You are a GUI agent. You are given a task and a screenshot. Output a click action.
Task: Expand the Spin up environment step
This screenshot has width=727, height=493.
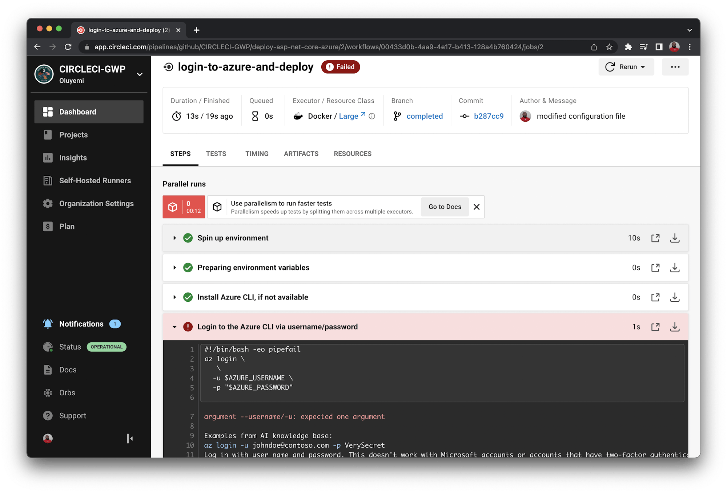174,238
